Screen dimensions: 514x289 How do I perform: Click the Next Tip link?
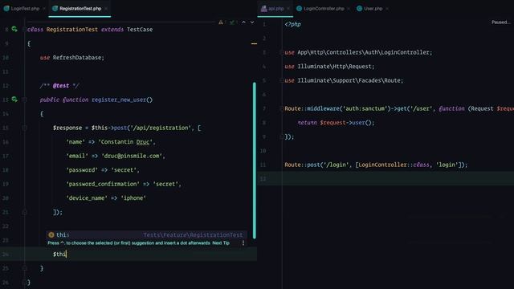(x=221, y=243)
